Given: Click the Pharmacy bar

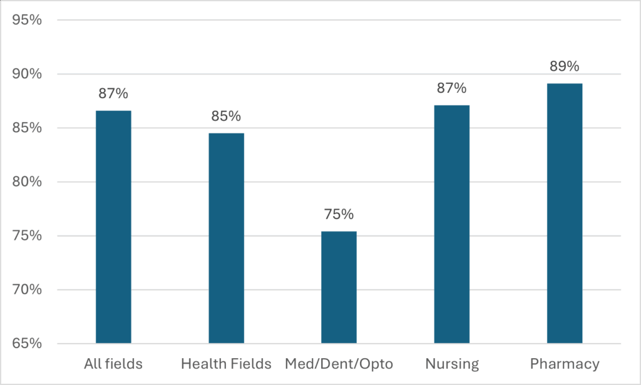Looking at the screenshot, I should tap(564, 213).
